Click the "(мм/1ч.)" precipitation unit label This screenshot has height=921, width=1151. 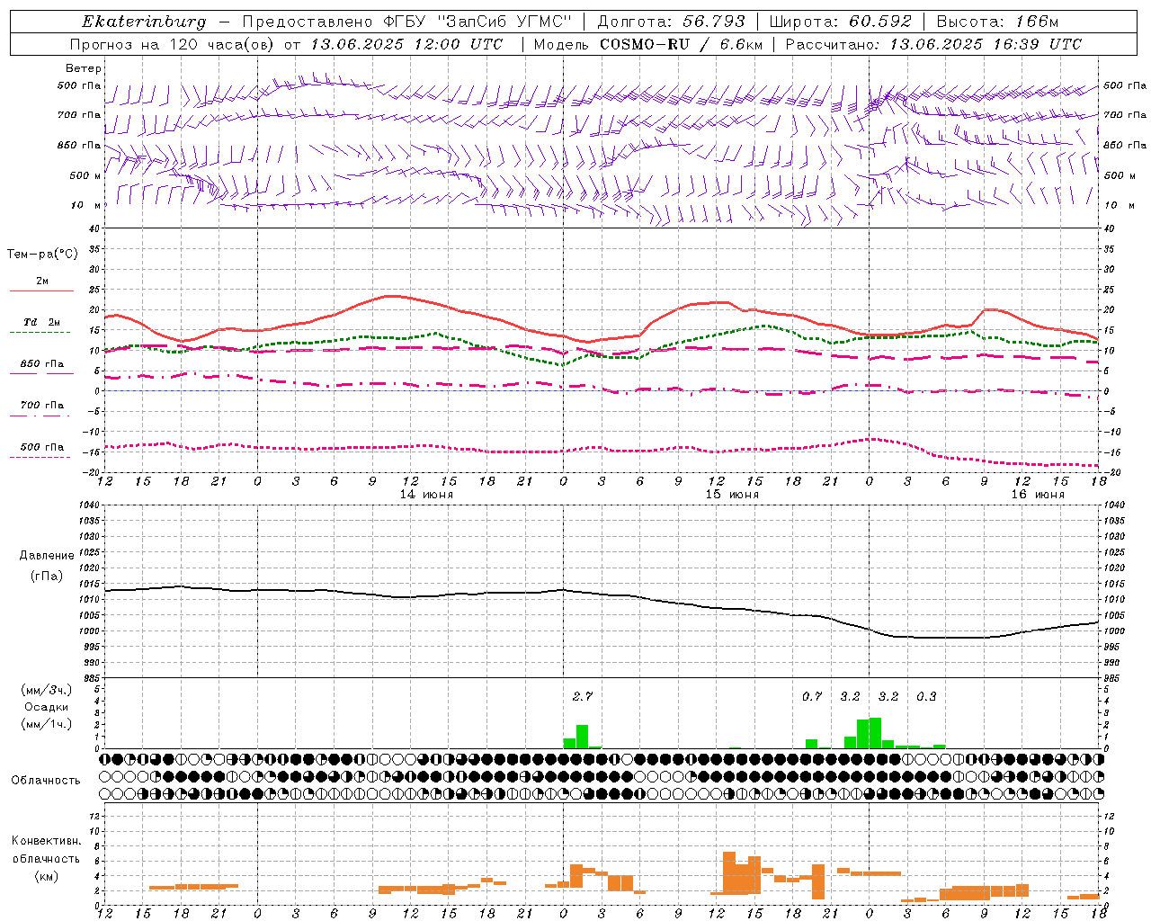[x=47, y=724]
